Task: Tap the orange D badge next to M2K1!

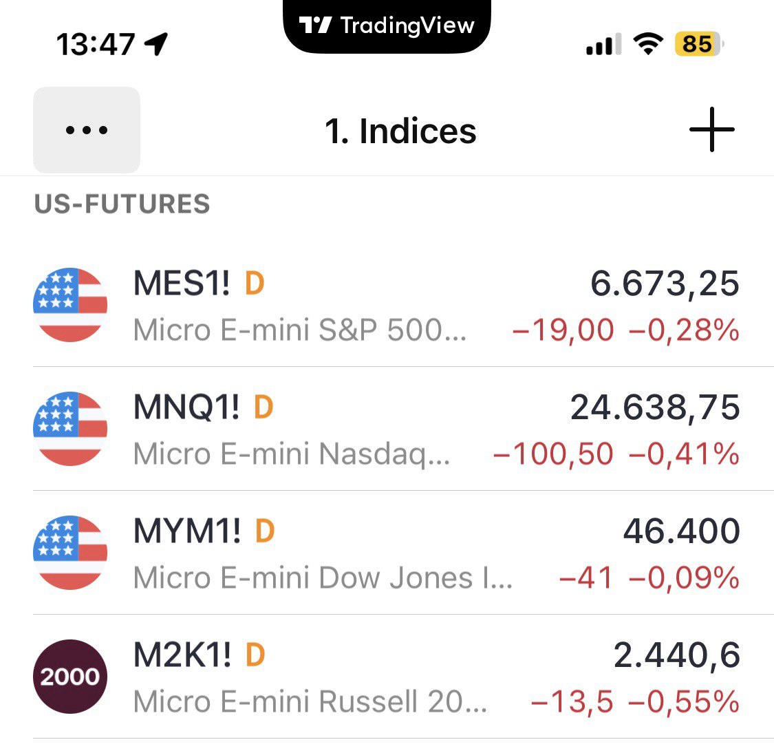Action: pyautogui.click(x=255, y=655)
